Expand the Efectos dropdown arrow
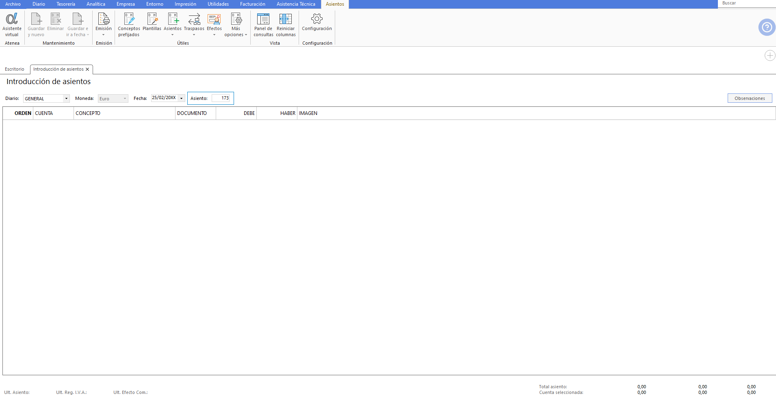 point(214,35)
